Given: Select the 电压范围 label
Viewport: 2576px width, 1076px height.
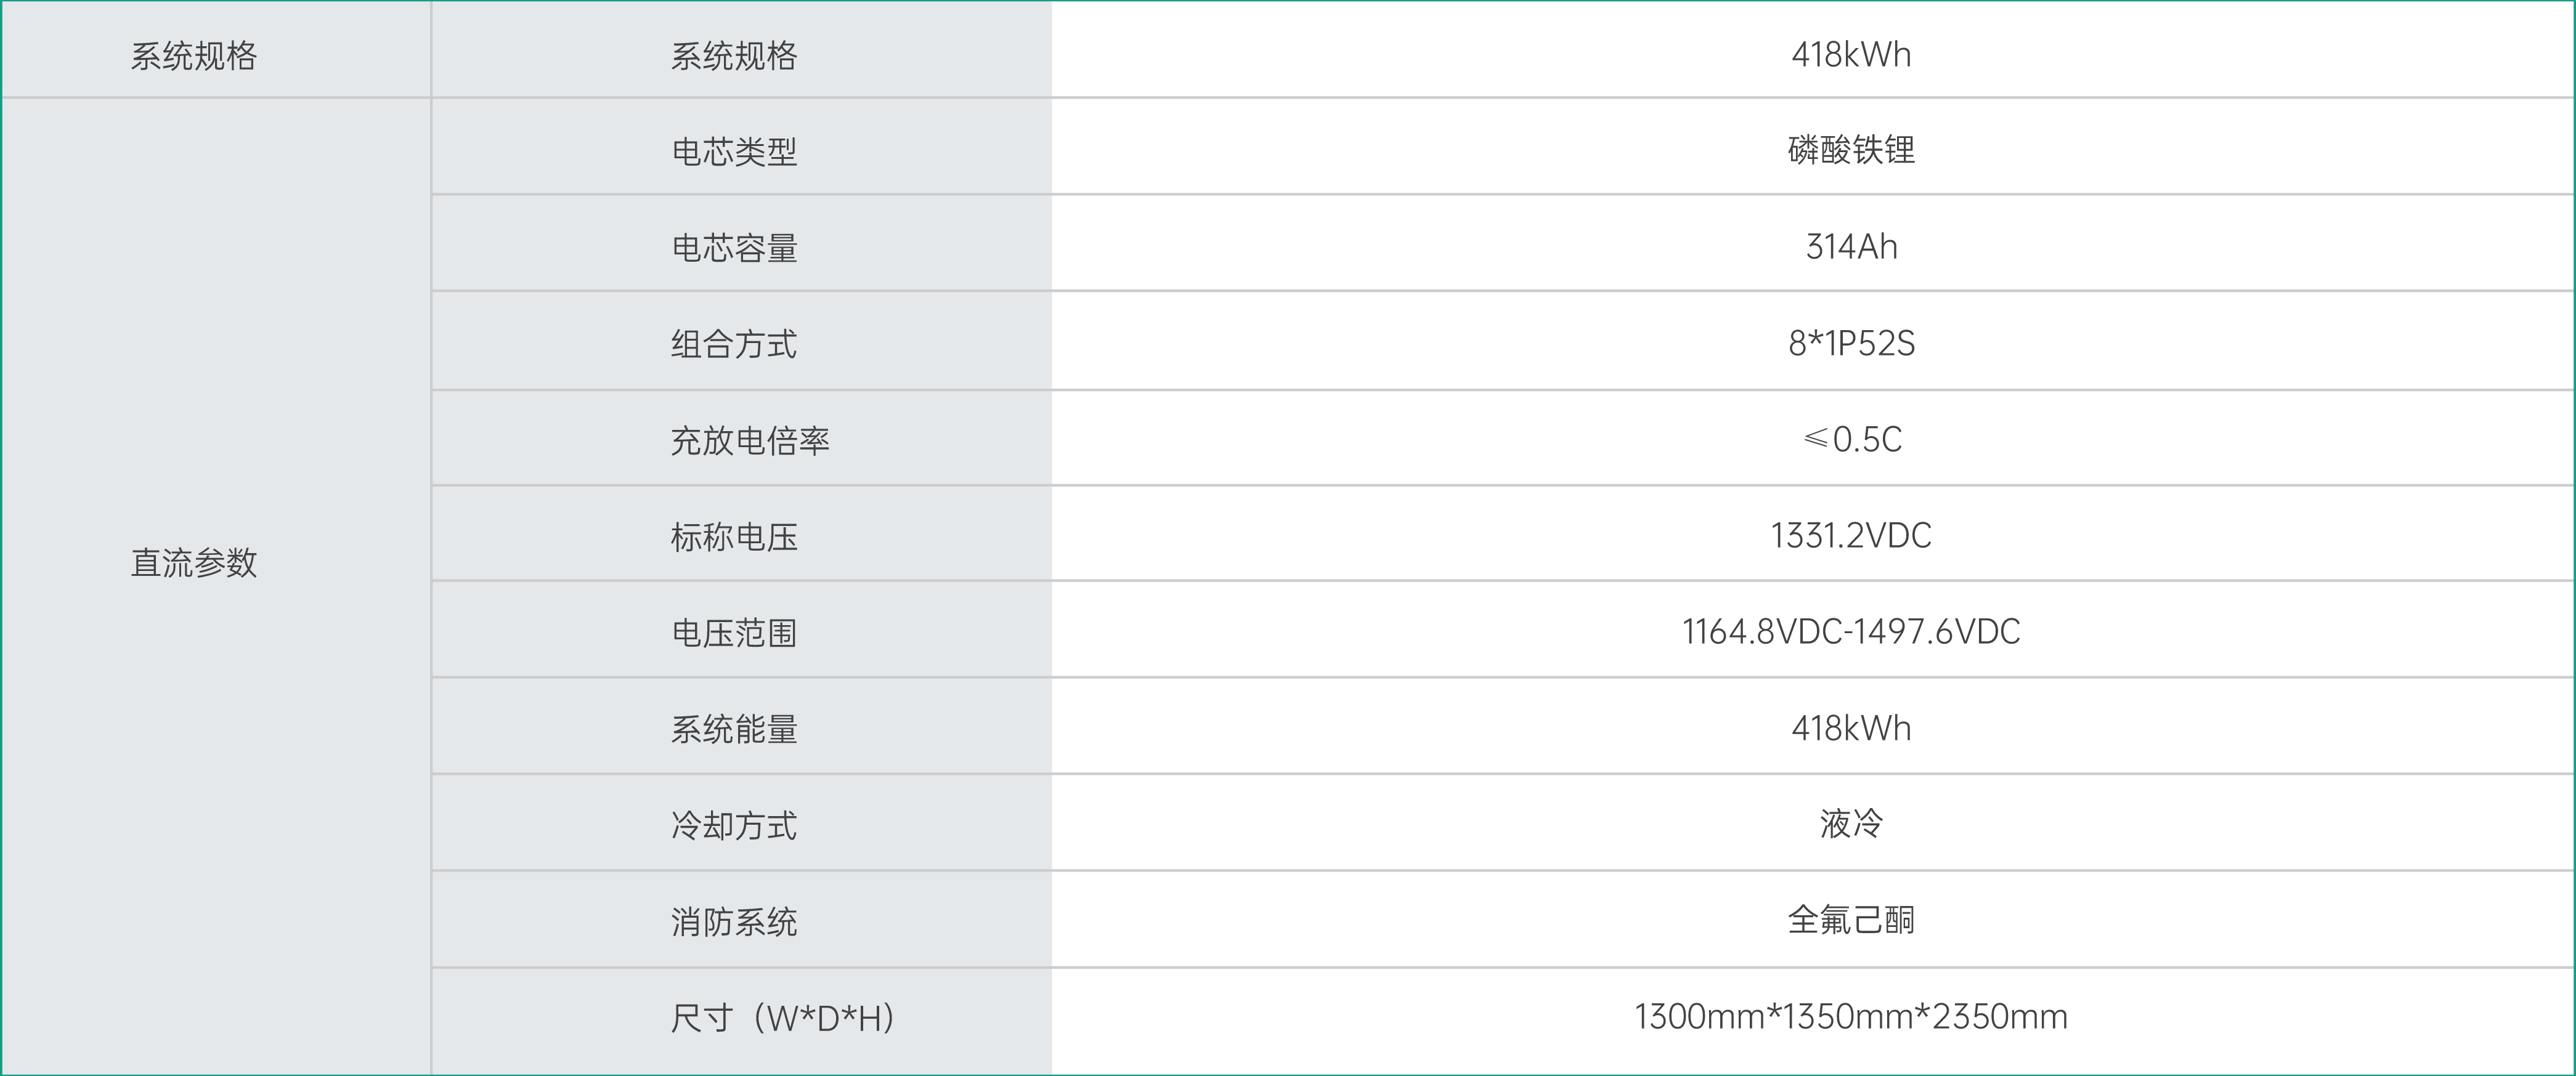Looking at the screenshot, I should pyautogui.click(x=734, y=633).
